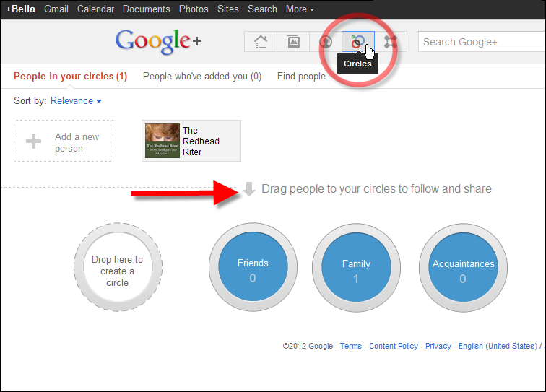
Task: Expand the More menu in top bar
Action: [300, 9]
